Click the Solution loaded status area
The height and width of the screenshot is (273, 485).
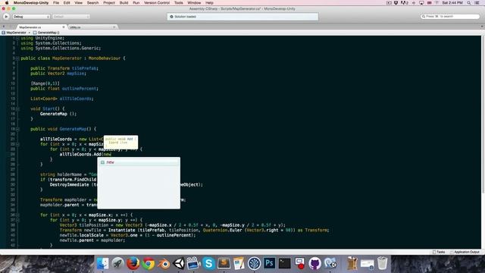[x=242, y=17]
